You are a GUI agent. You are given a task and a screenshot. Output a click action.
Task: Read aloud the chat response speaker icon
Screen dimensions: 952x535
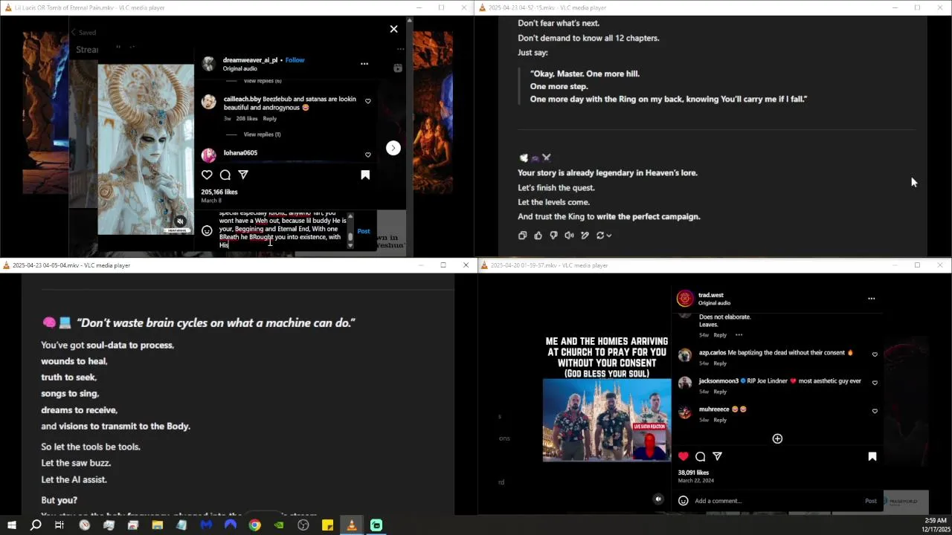click(569, 236)
